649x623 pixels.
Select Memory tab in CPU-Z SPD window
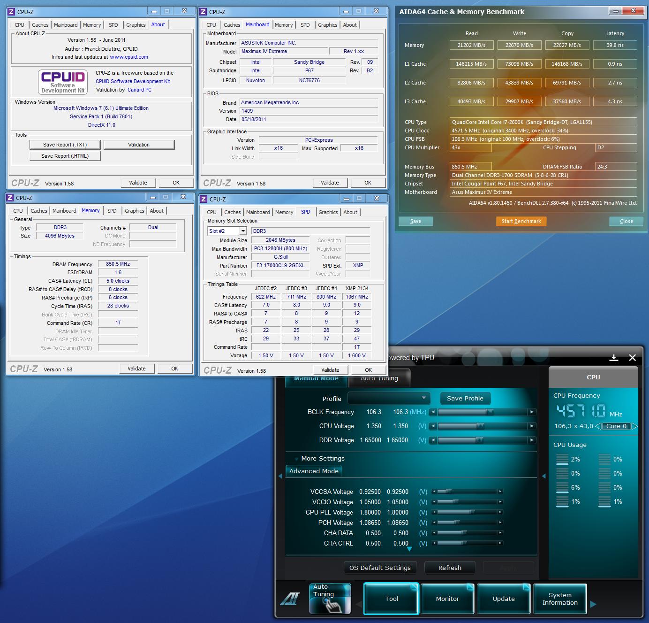click(x=284, y=212)
